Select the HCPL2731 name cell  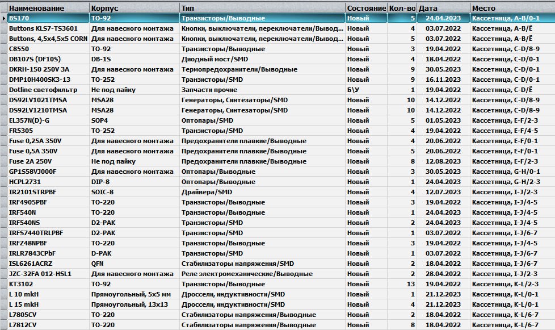[x=48, y=182]
